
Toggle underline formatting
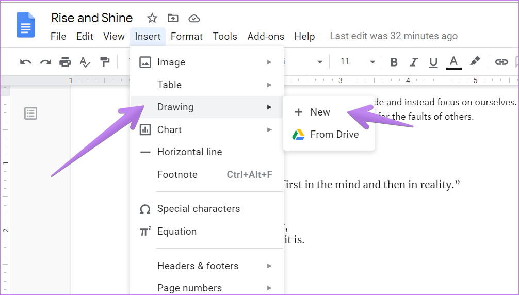(x=433, y=62)
